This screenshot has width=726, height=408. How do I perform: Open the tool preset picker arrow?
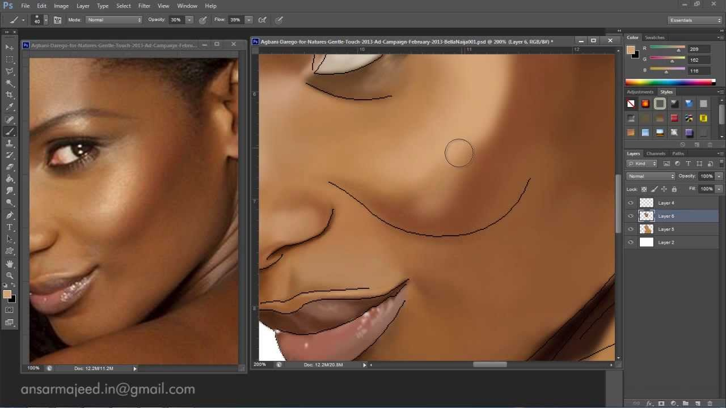(23, 20)
